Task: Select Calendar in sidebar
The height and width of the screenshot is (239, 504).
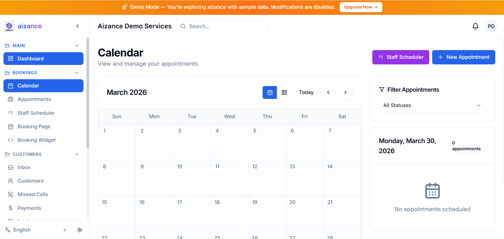Action: click(x=43, y=86)
